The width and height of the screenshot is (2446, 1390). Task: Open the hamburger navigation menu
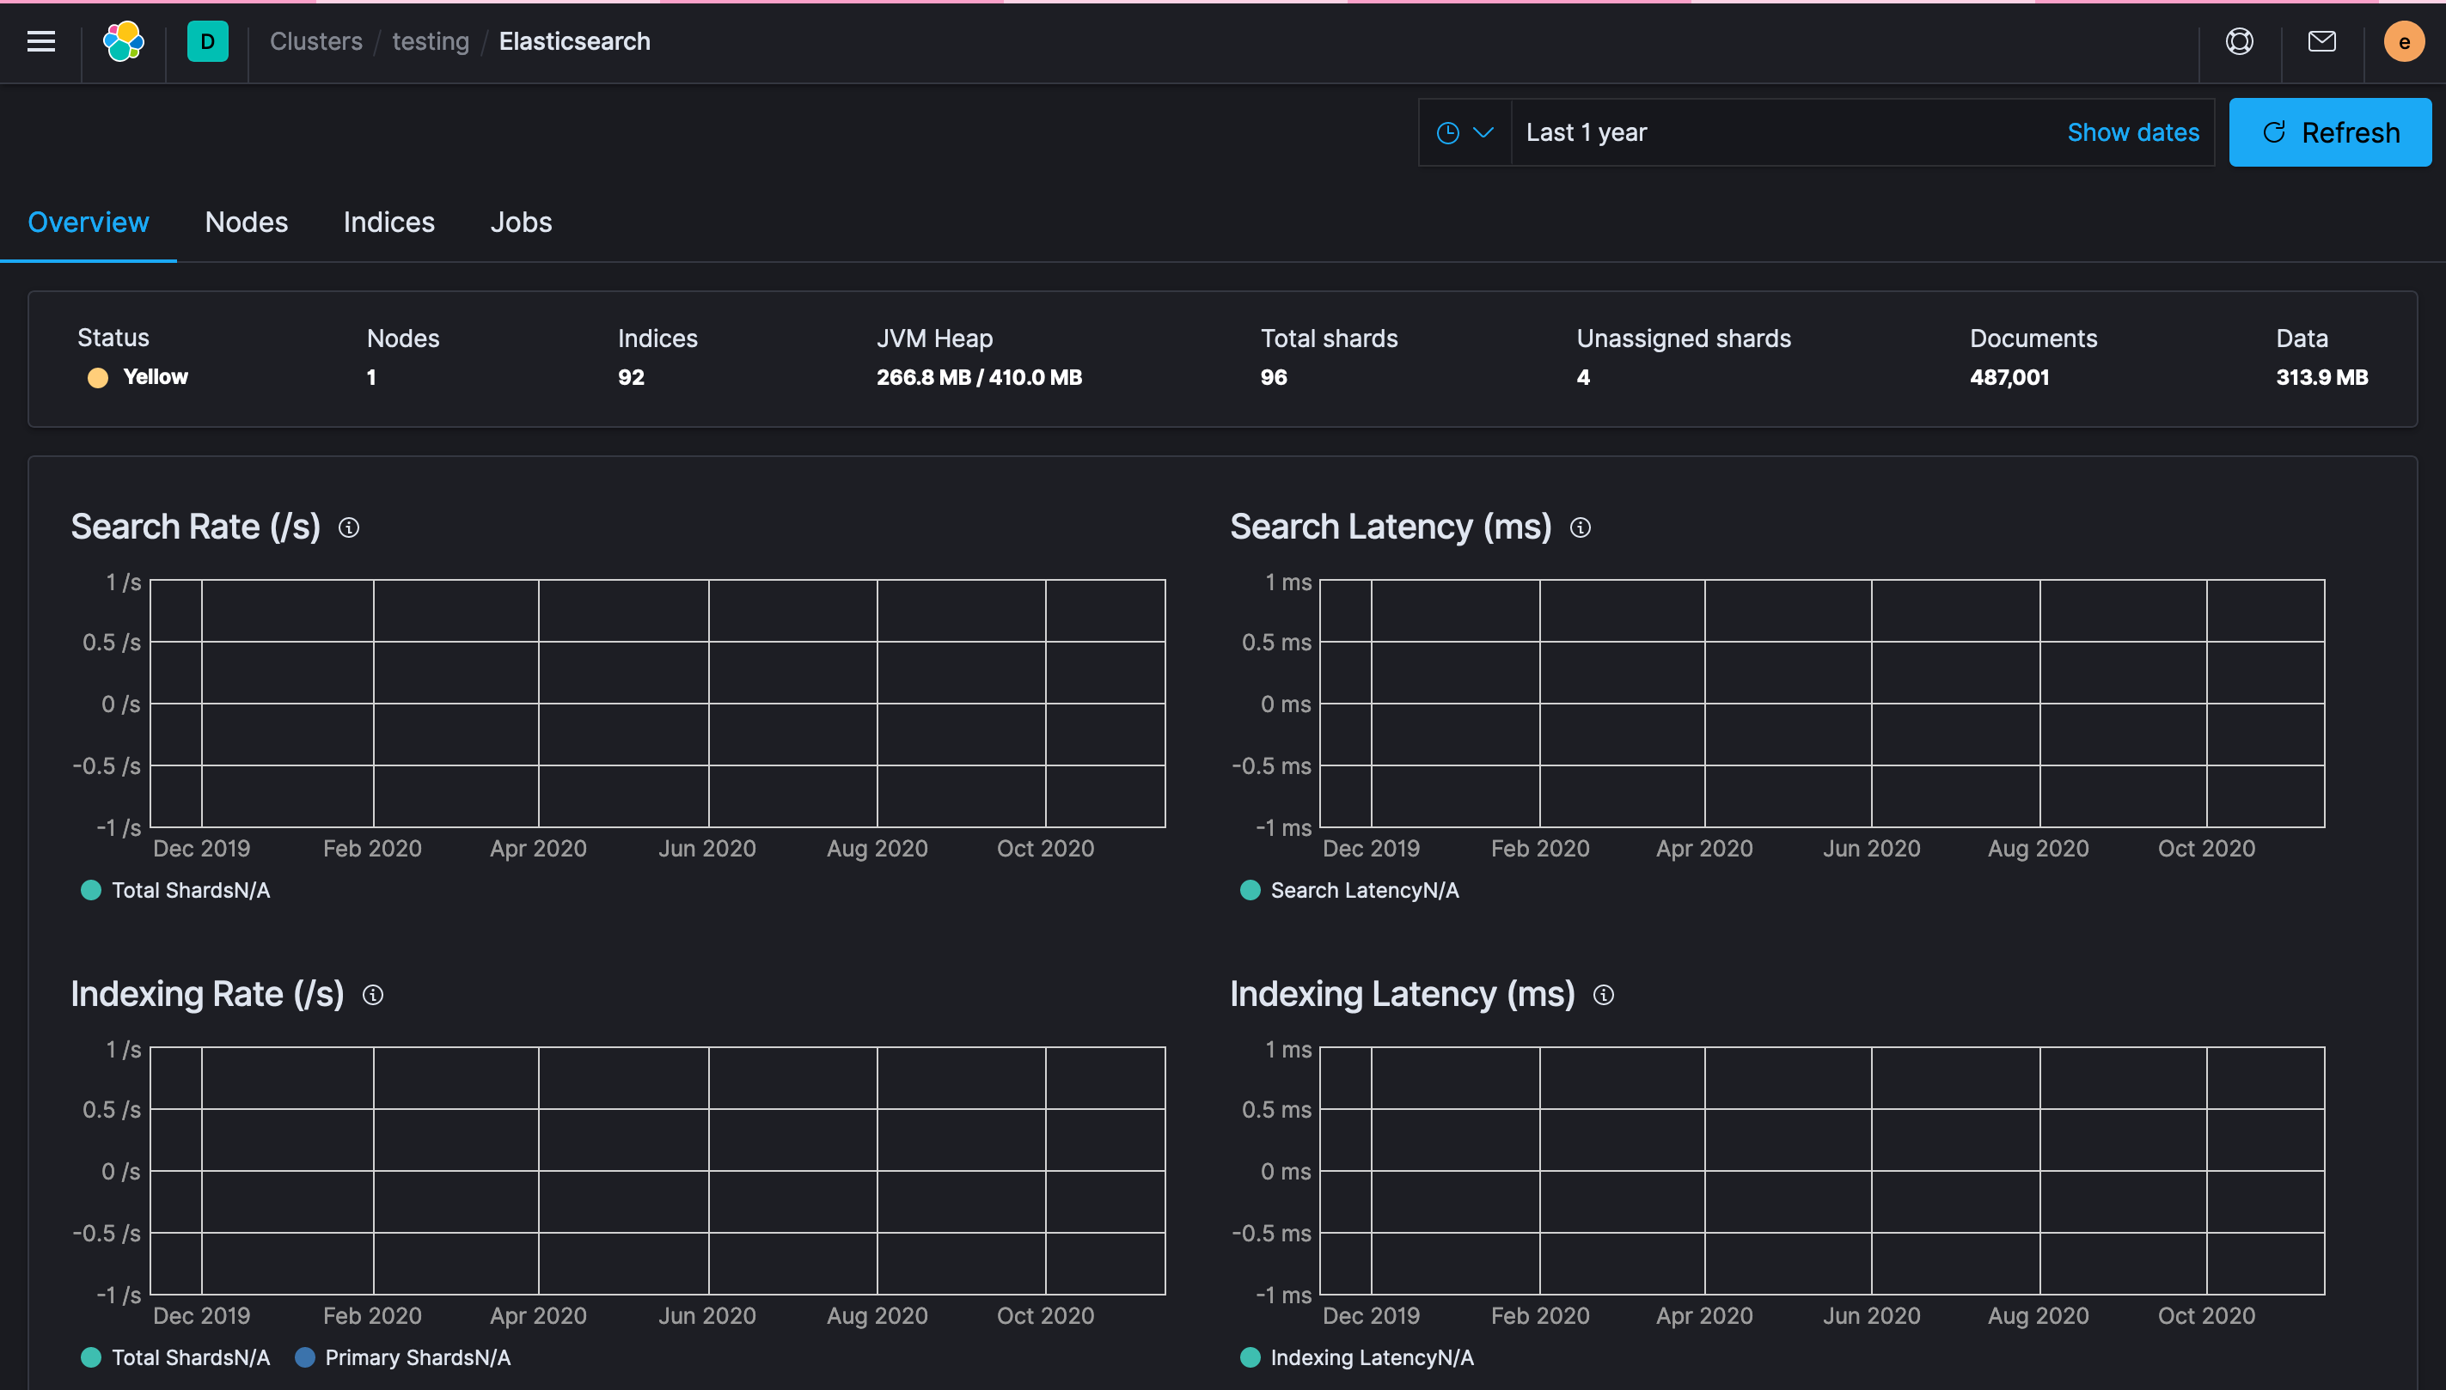41,41
